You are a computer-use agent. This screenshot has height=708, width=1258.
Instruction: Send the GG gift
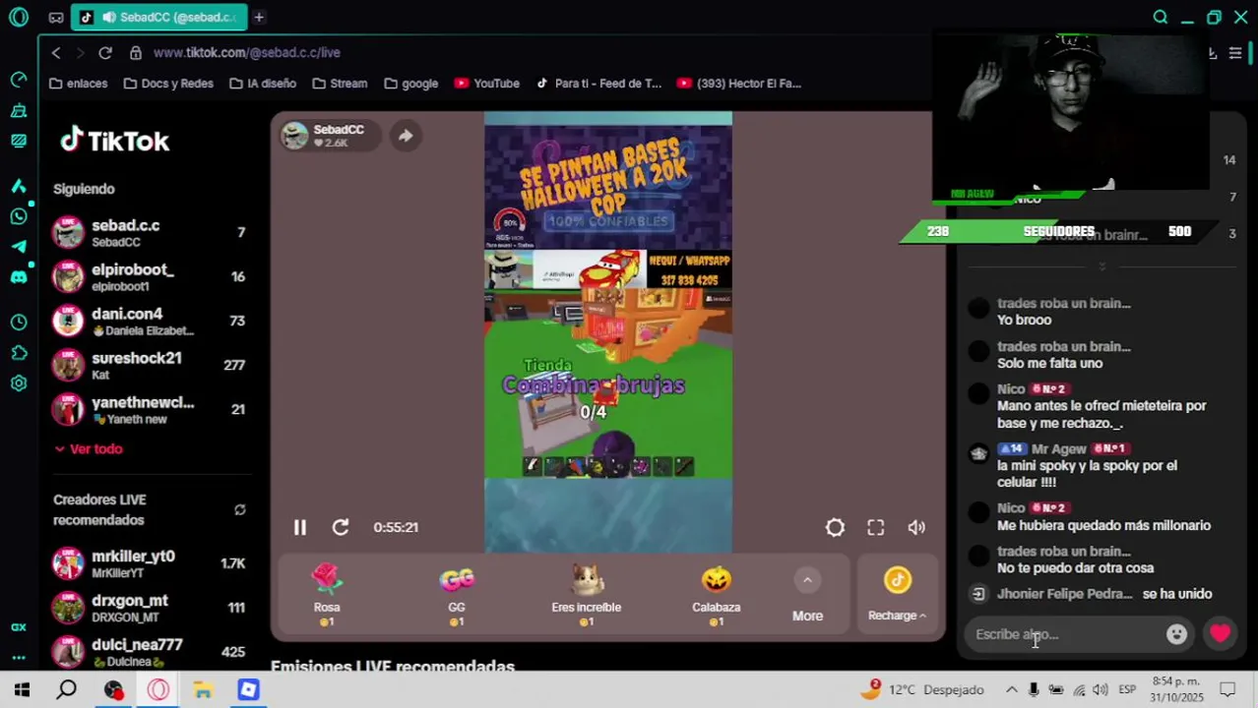coord(457,593)
